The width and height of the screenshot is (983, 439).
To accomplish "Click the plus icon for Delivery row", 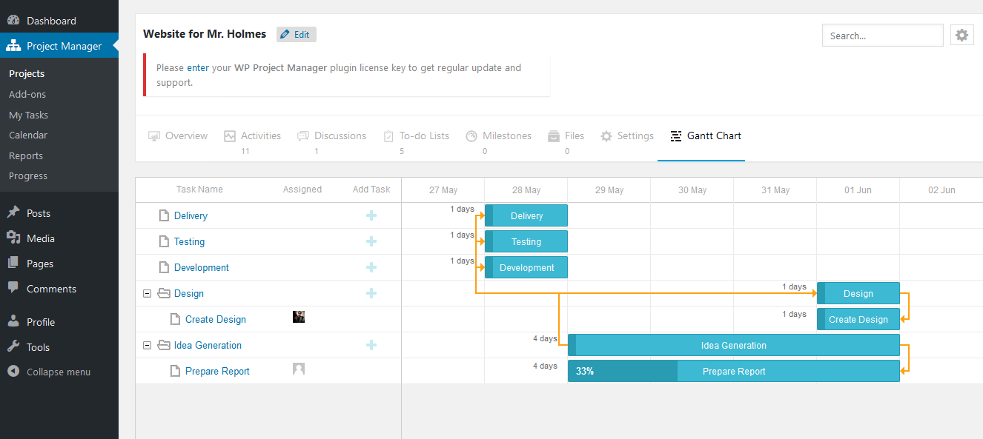I will (x=371, y=215).
